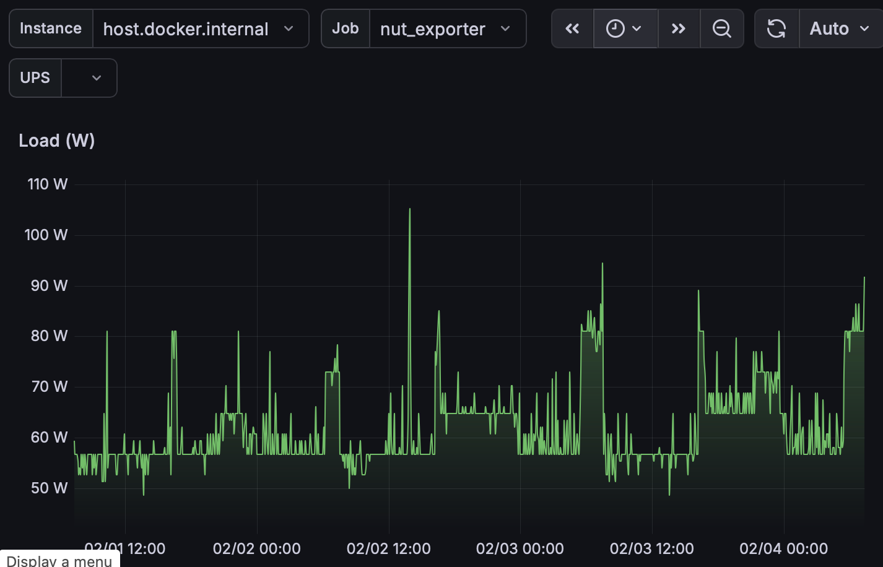Viewport: 883px width, 567px height.
Task: Click the 02/02 12:00 time axis label
Action: (389, 548)
